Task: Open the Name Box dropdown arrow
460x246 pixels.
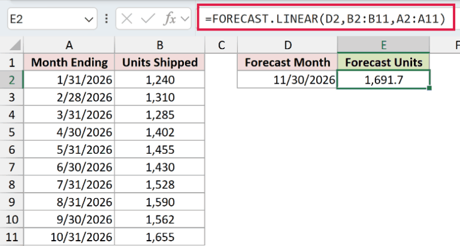Action: tap(89, 20)
